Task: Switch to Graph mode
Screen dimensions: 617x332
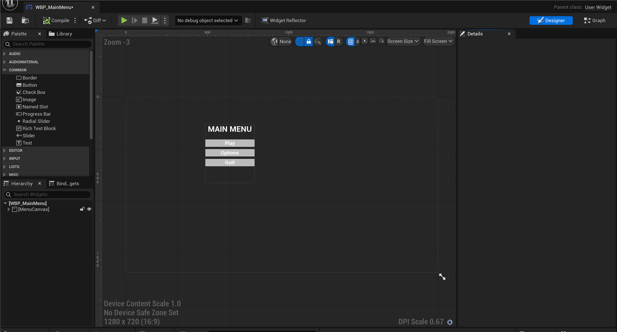Action: pos(595,20)
